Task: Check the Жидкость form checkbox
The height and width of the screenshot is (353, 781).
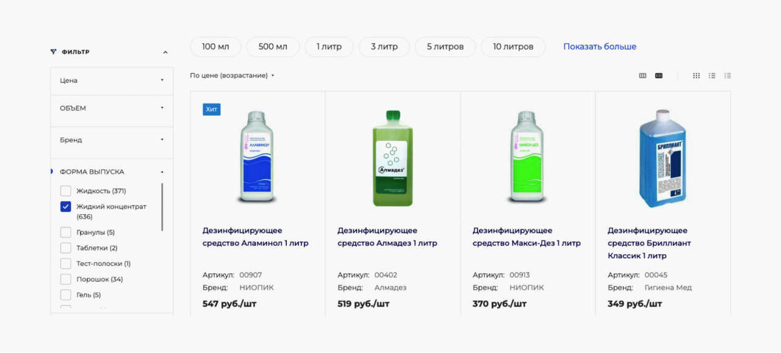Action: [66, 191]
